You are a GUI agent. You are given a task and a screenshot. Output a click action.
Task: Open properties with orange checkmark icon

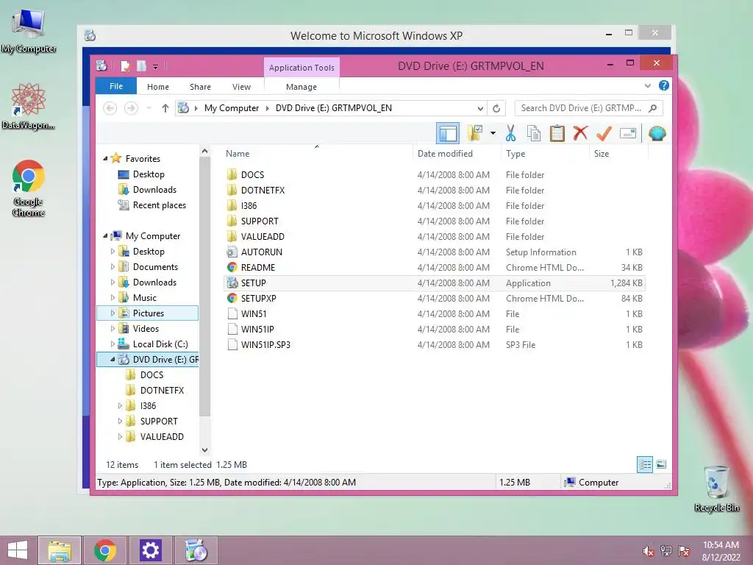(604, 133)
